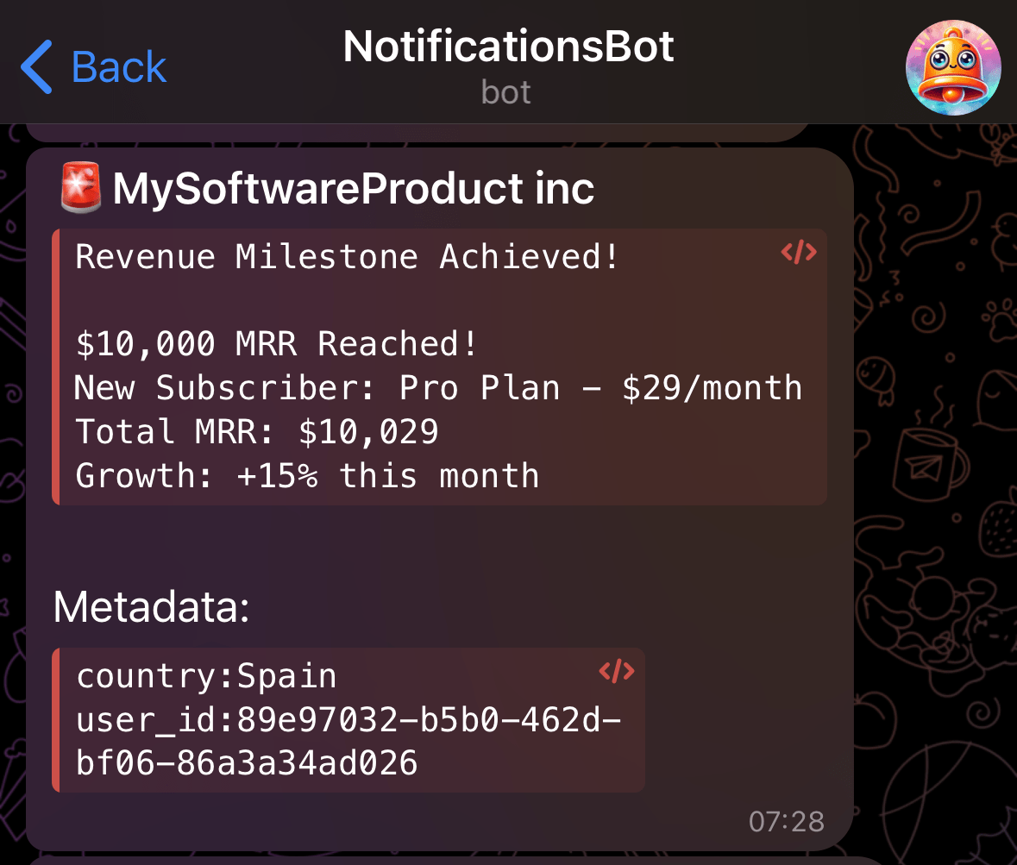Select the </> toggle beside Revenue Milestone text
This screenshot has height=865, width=1017.
pyautogui.click(x=798, y=252)
